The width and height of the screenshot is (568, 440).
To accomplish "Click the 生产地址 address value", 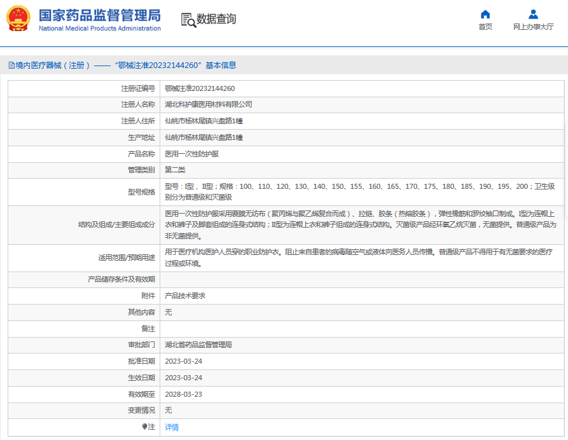I will click(x=204, y=137).
